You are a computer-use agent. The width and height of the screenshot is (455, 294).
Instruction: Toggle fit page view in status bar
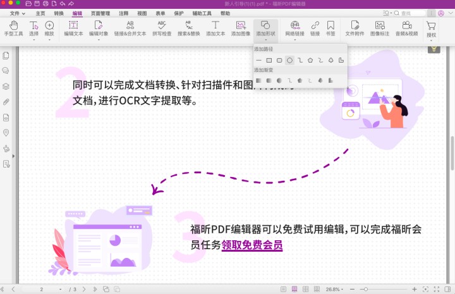tap(425, 289)
